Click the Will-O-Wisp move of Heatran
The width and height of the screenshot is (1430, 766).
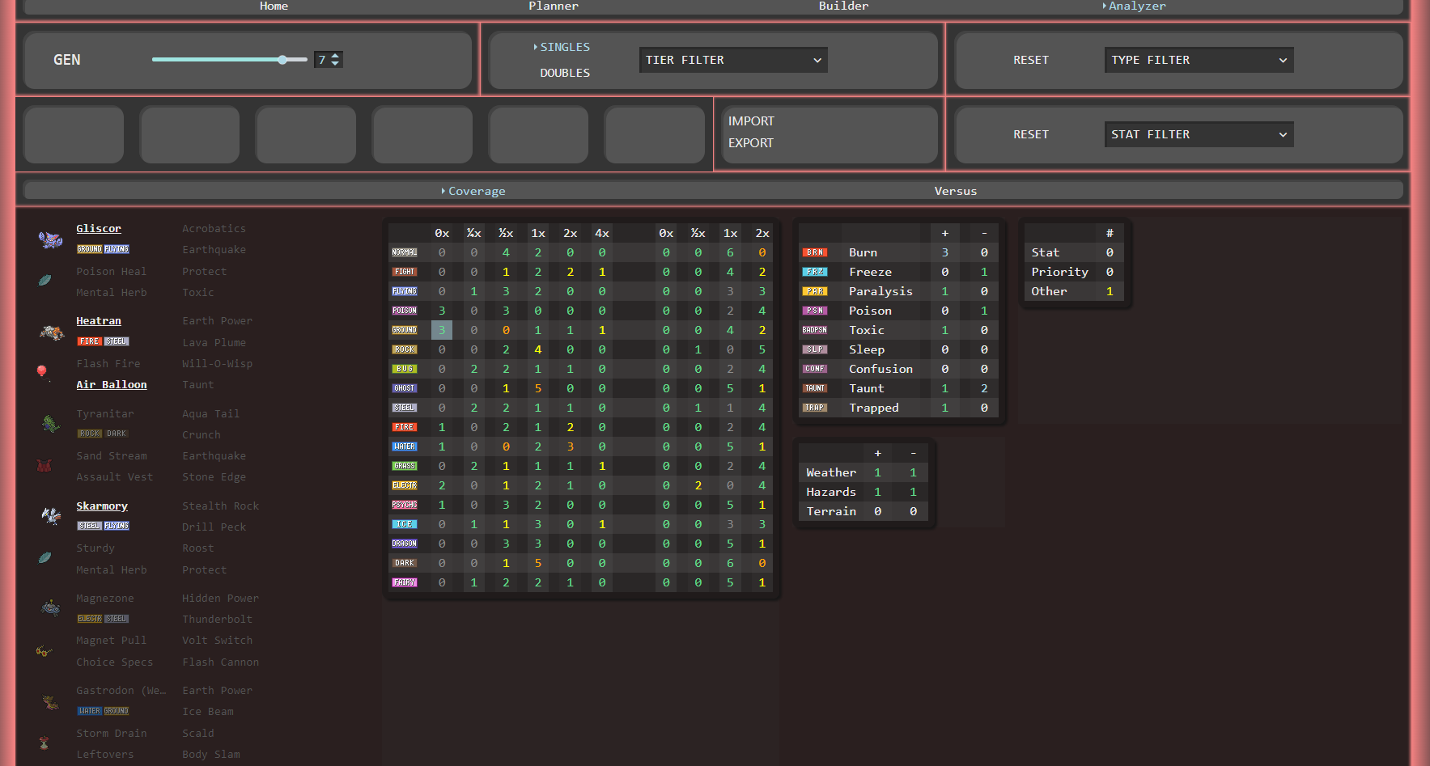(217, 364)
